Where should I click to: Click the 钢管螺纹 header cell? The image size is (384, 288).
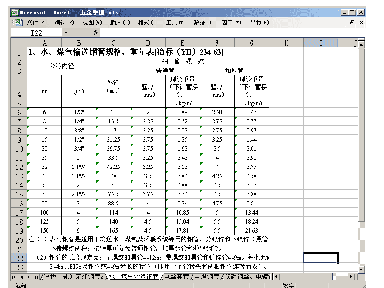coord(183,61)
